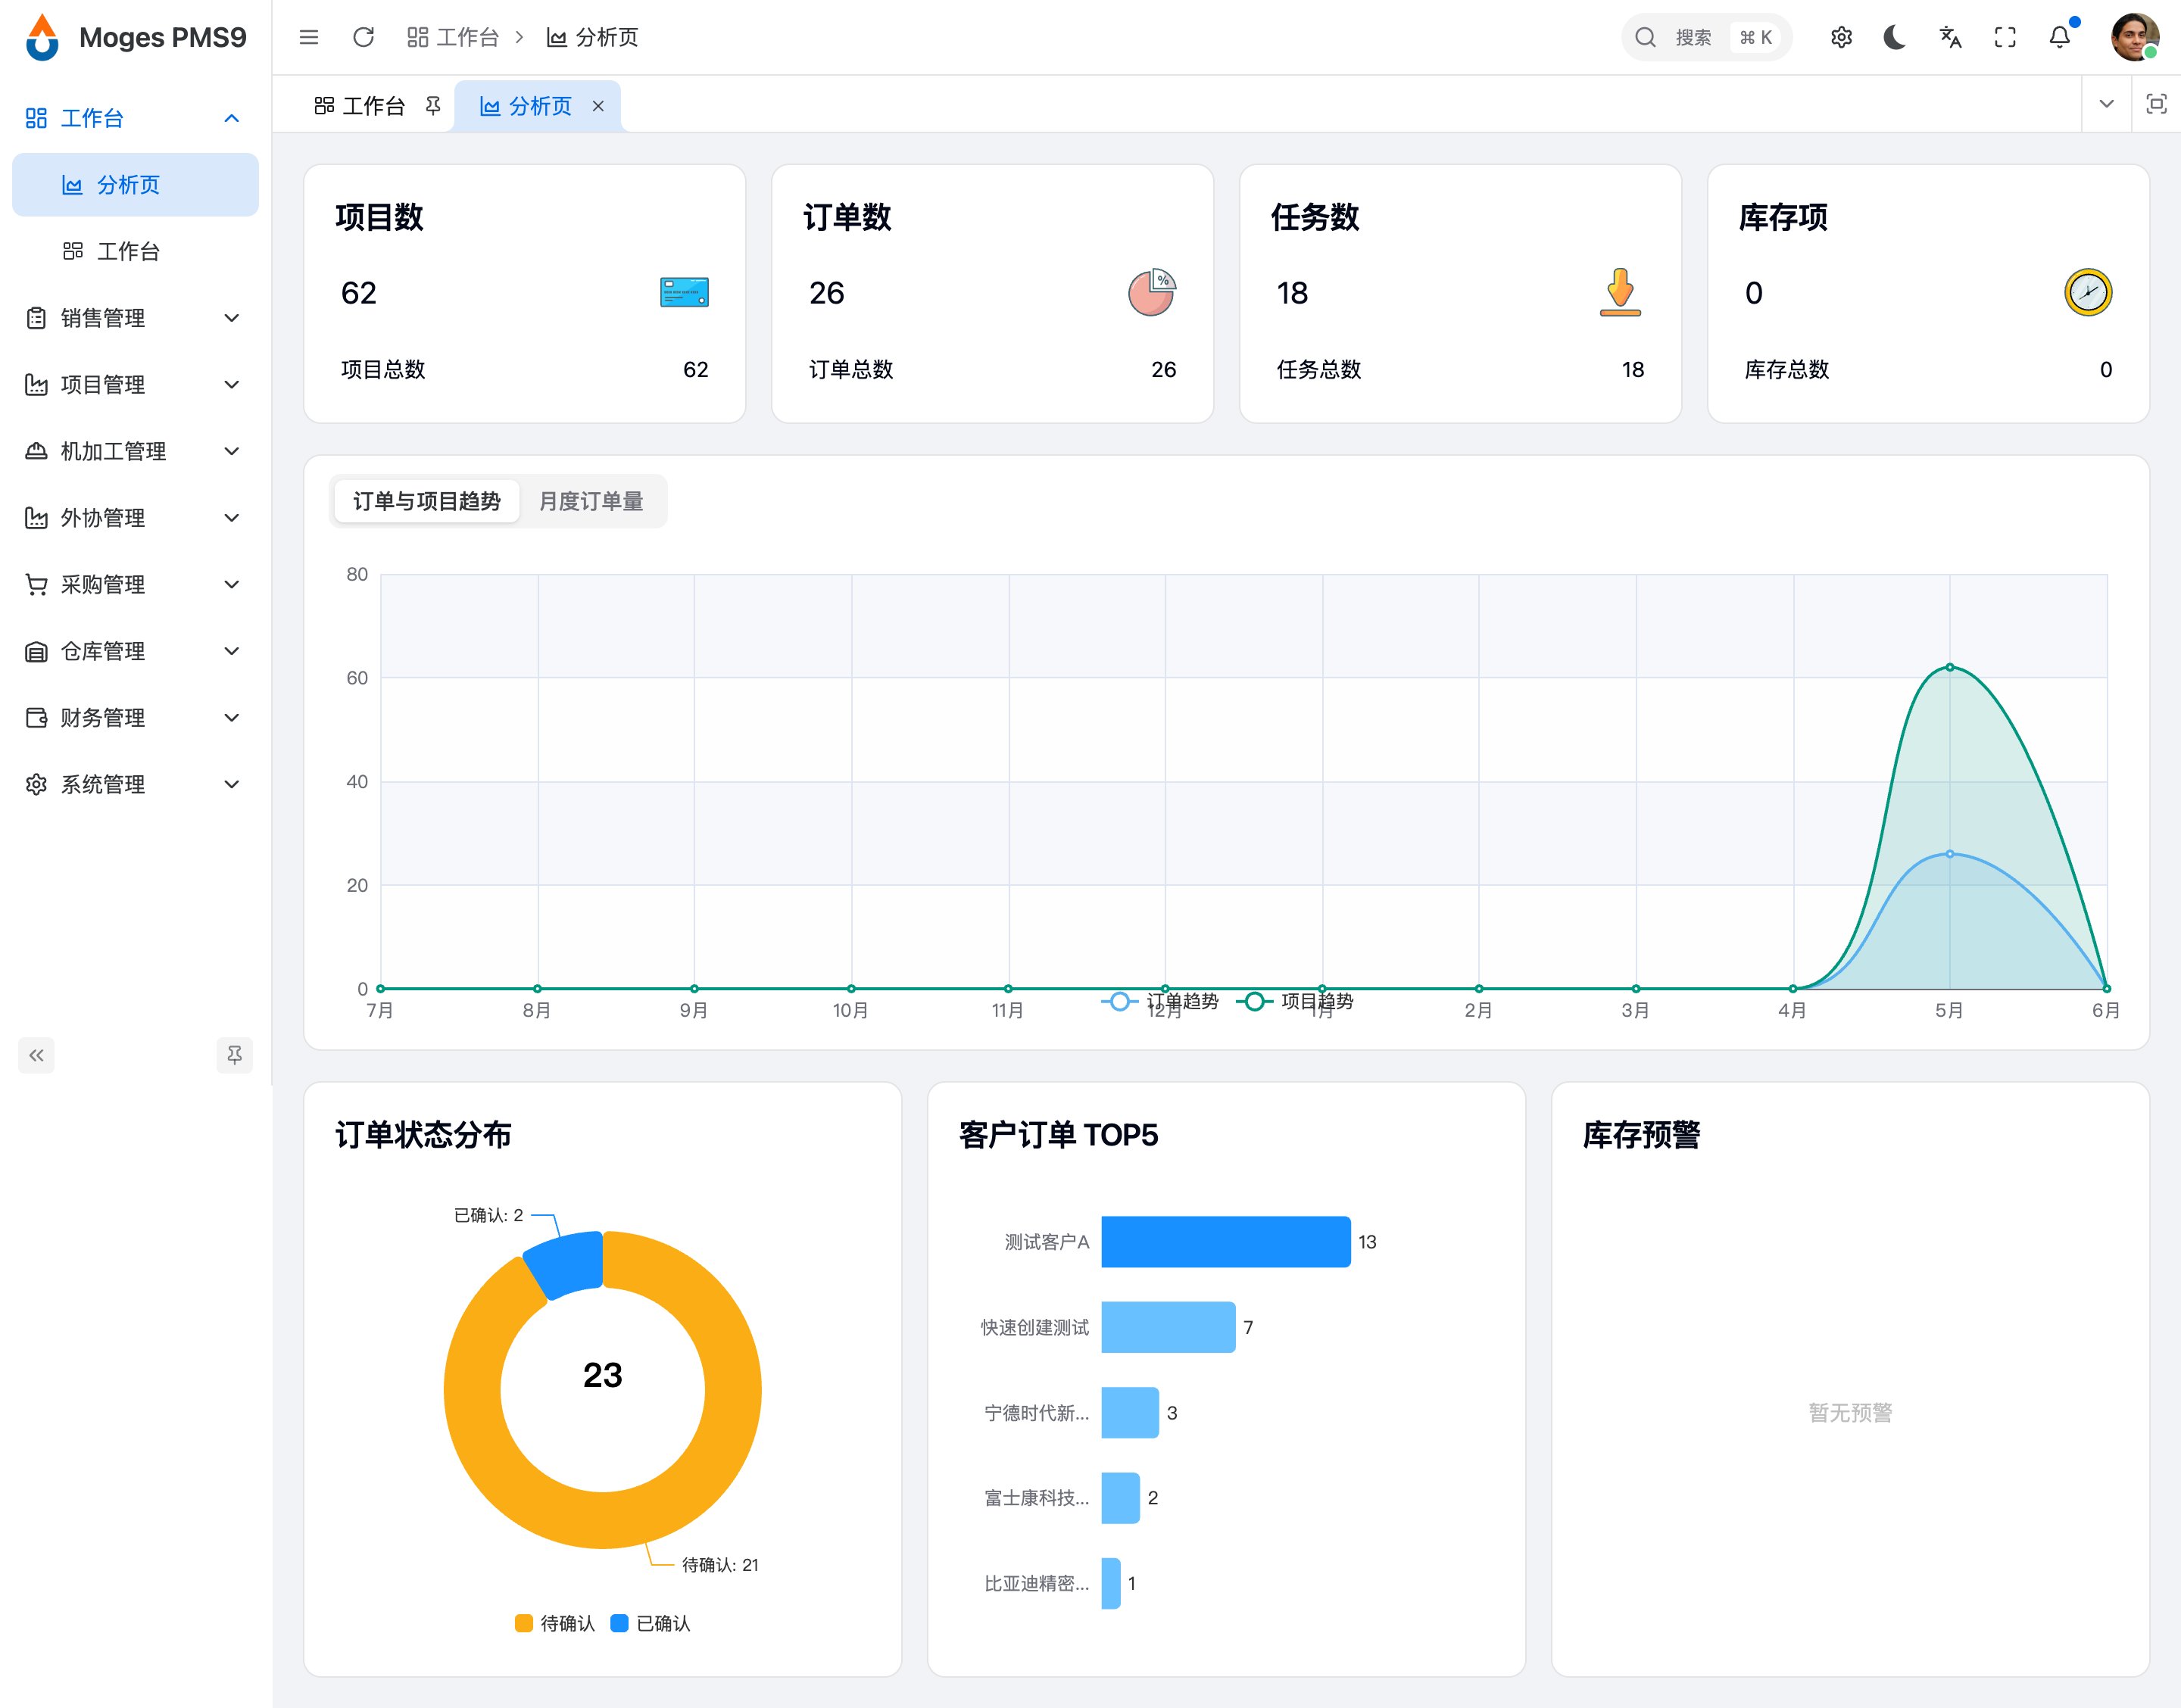Screen dimensions: 2181x1708
Task: Select the 订单与项目趋势 chart tab
Action: point(426,501)
